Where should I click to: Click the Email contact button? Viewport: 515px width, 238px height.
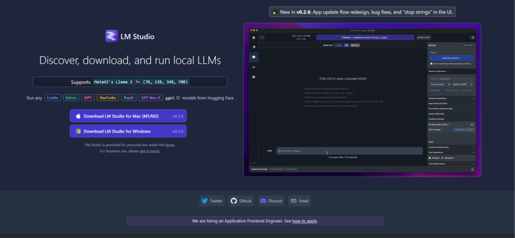[x=299, y=201]
